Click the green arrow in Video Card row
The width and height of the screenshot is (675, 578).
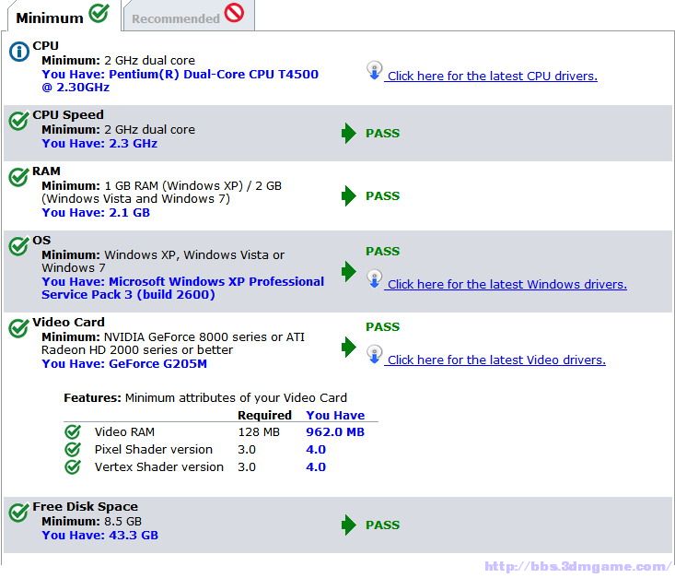(x=348, y=347)
